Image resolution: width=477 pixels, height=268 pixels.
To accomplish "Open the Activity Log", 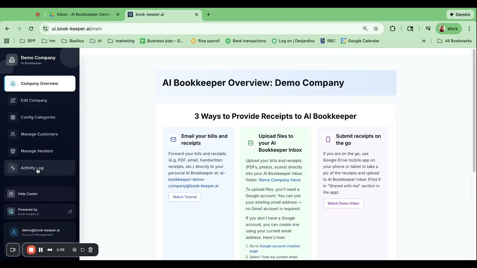I will (x=40, y=168).
